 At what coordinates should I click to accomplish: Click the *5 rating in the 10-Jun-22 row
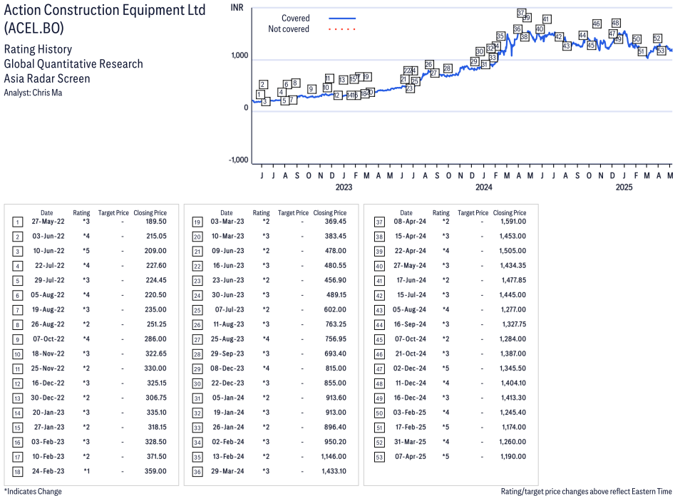click(x=86, y=251)
